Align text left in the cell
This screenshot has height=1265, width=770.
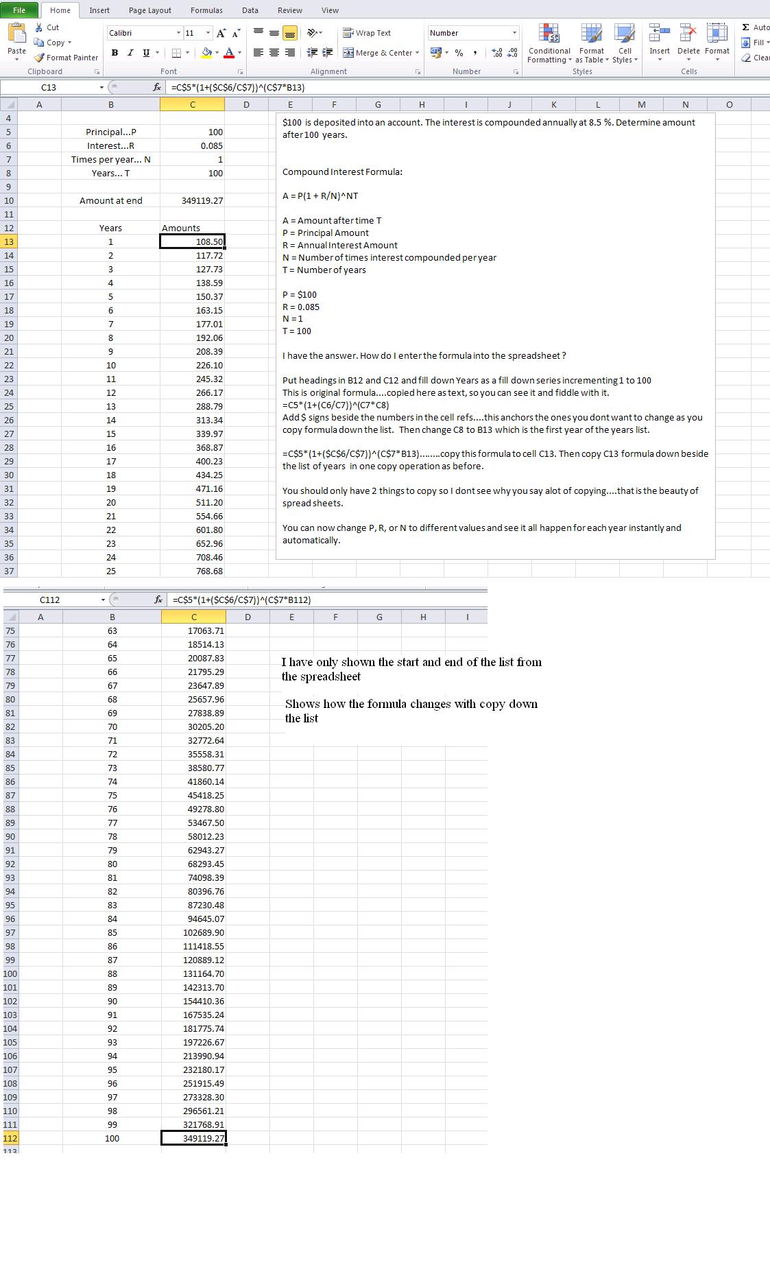(x=258, y=52)
